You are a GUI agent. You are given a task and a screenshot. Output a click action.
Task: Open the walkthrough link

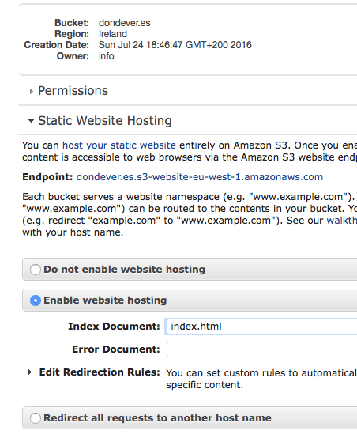[x=341, y=220]
